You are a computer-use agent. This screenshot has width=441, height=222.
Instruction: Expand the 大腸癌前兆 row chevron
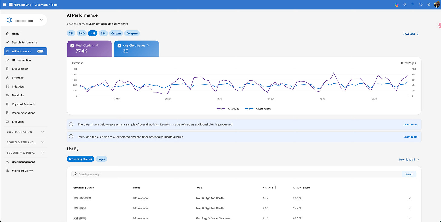coord(410,218)
